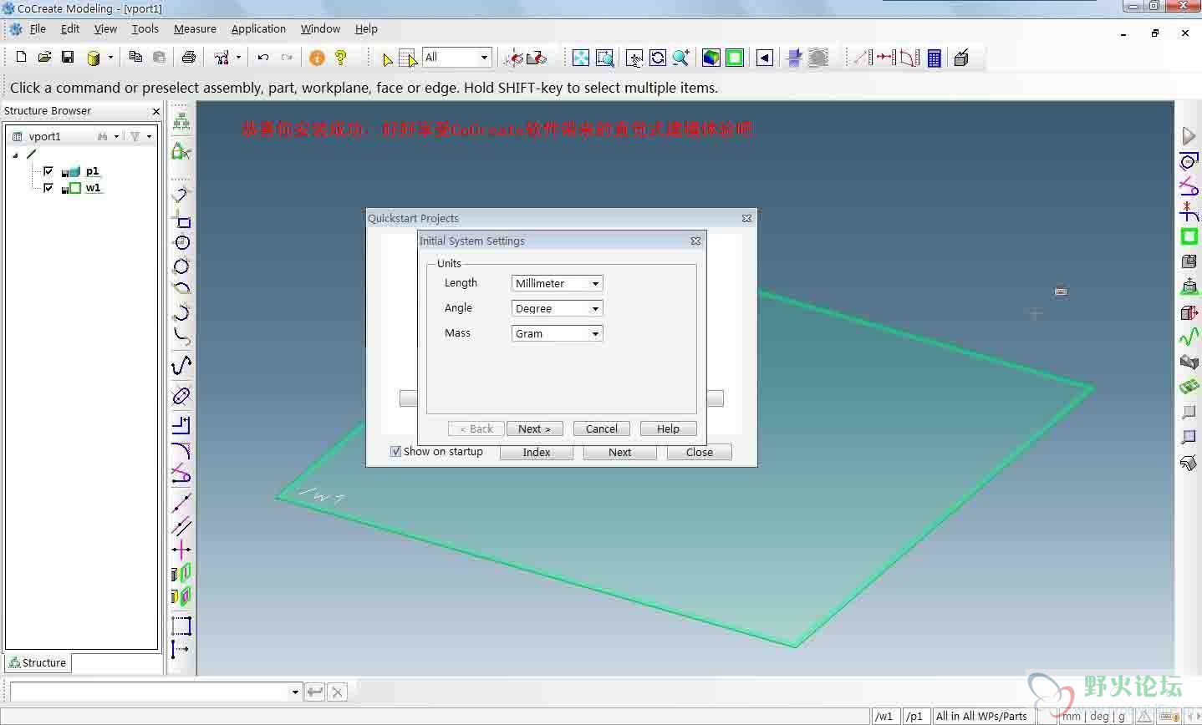Click Help in Initial System Settings
This screenshot has height=725, width=1202.
(x=668, y=428)
